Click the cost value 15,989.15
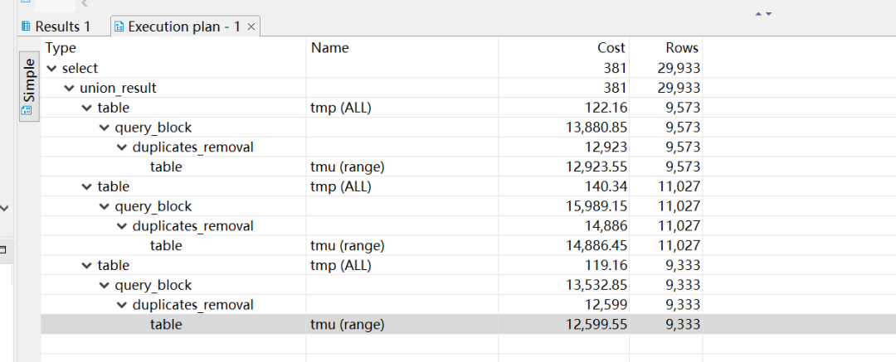Screen dimensions: 896x362 (x=596, y=206)
